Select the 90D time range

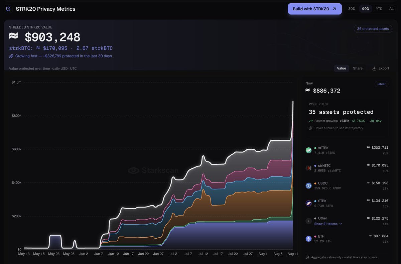click(x=366, y=9)
